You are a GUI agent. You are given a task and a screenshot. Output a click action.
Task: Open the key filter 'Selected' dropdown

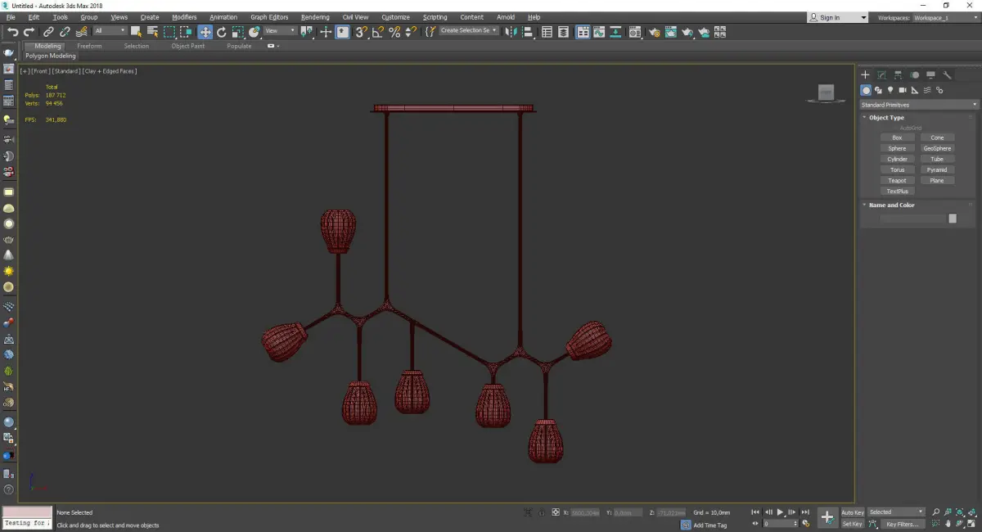(896, 512)
